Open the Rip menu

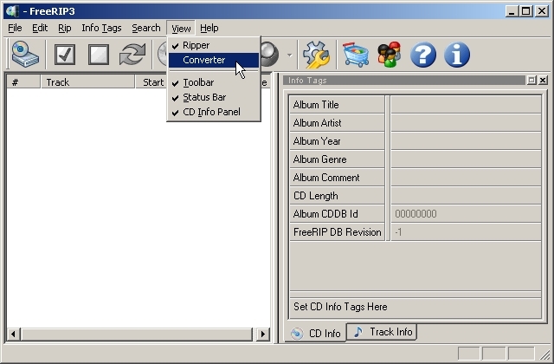click(65, 28)
